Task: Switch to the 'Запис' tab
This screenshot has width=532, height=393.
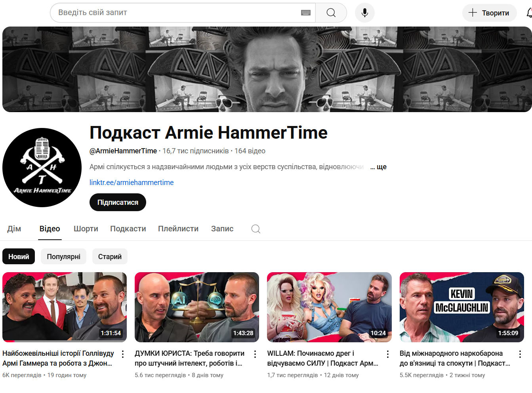Action: click(222, 229)
